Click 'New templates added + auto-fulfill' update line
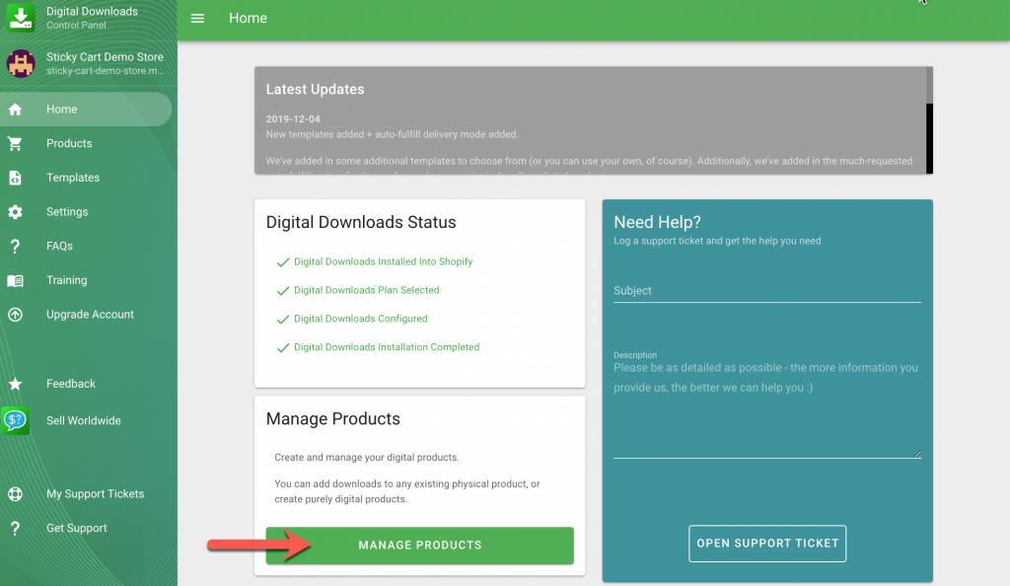 (393, 134)
